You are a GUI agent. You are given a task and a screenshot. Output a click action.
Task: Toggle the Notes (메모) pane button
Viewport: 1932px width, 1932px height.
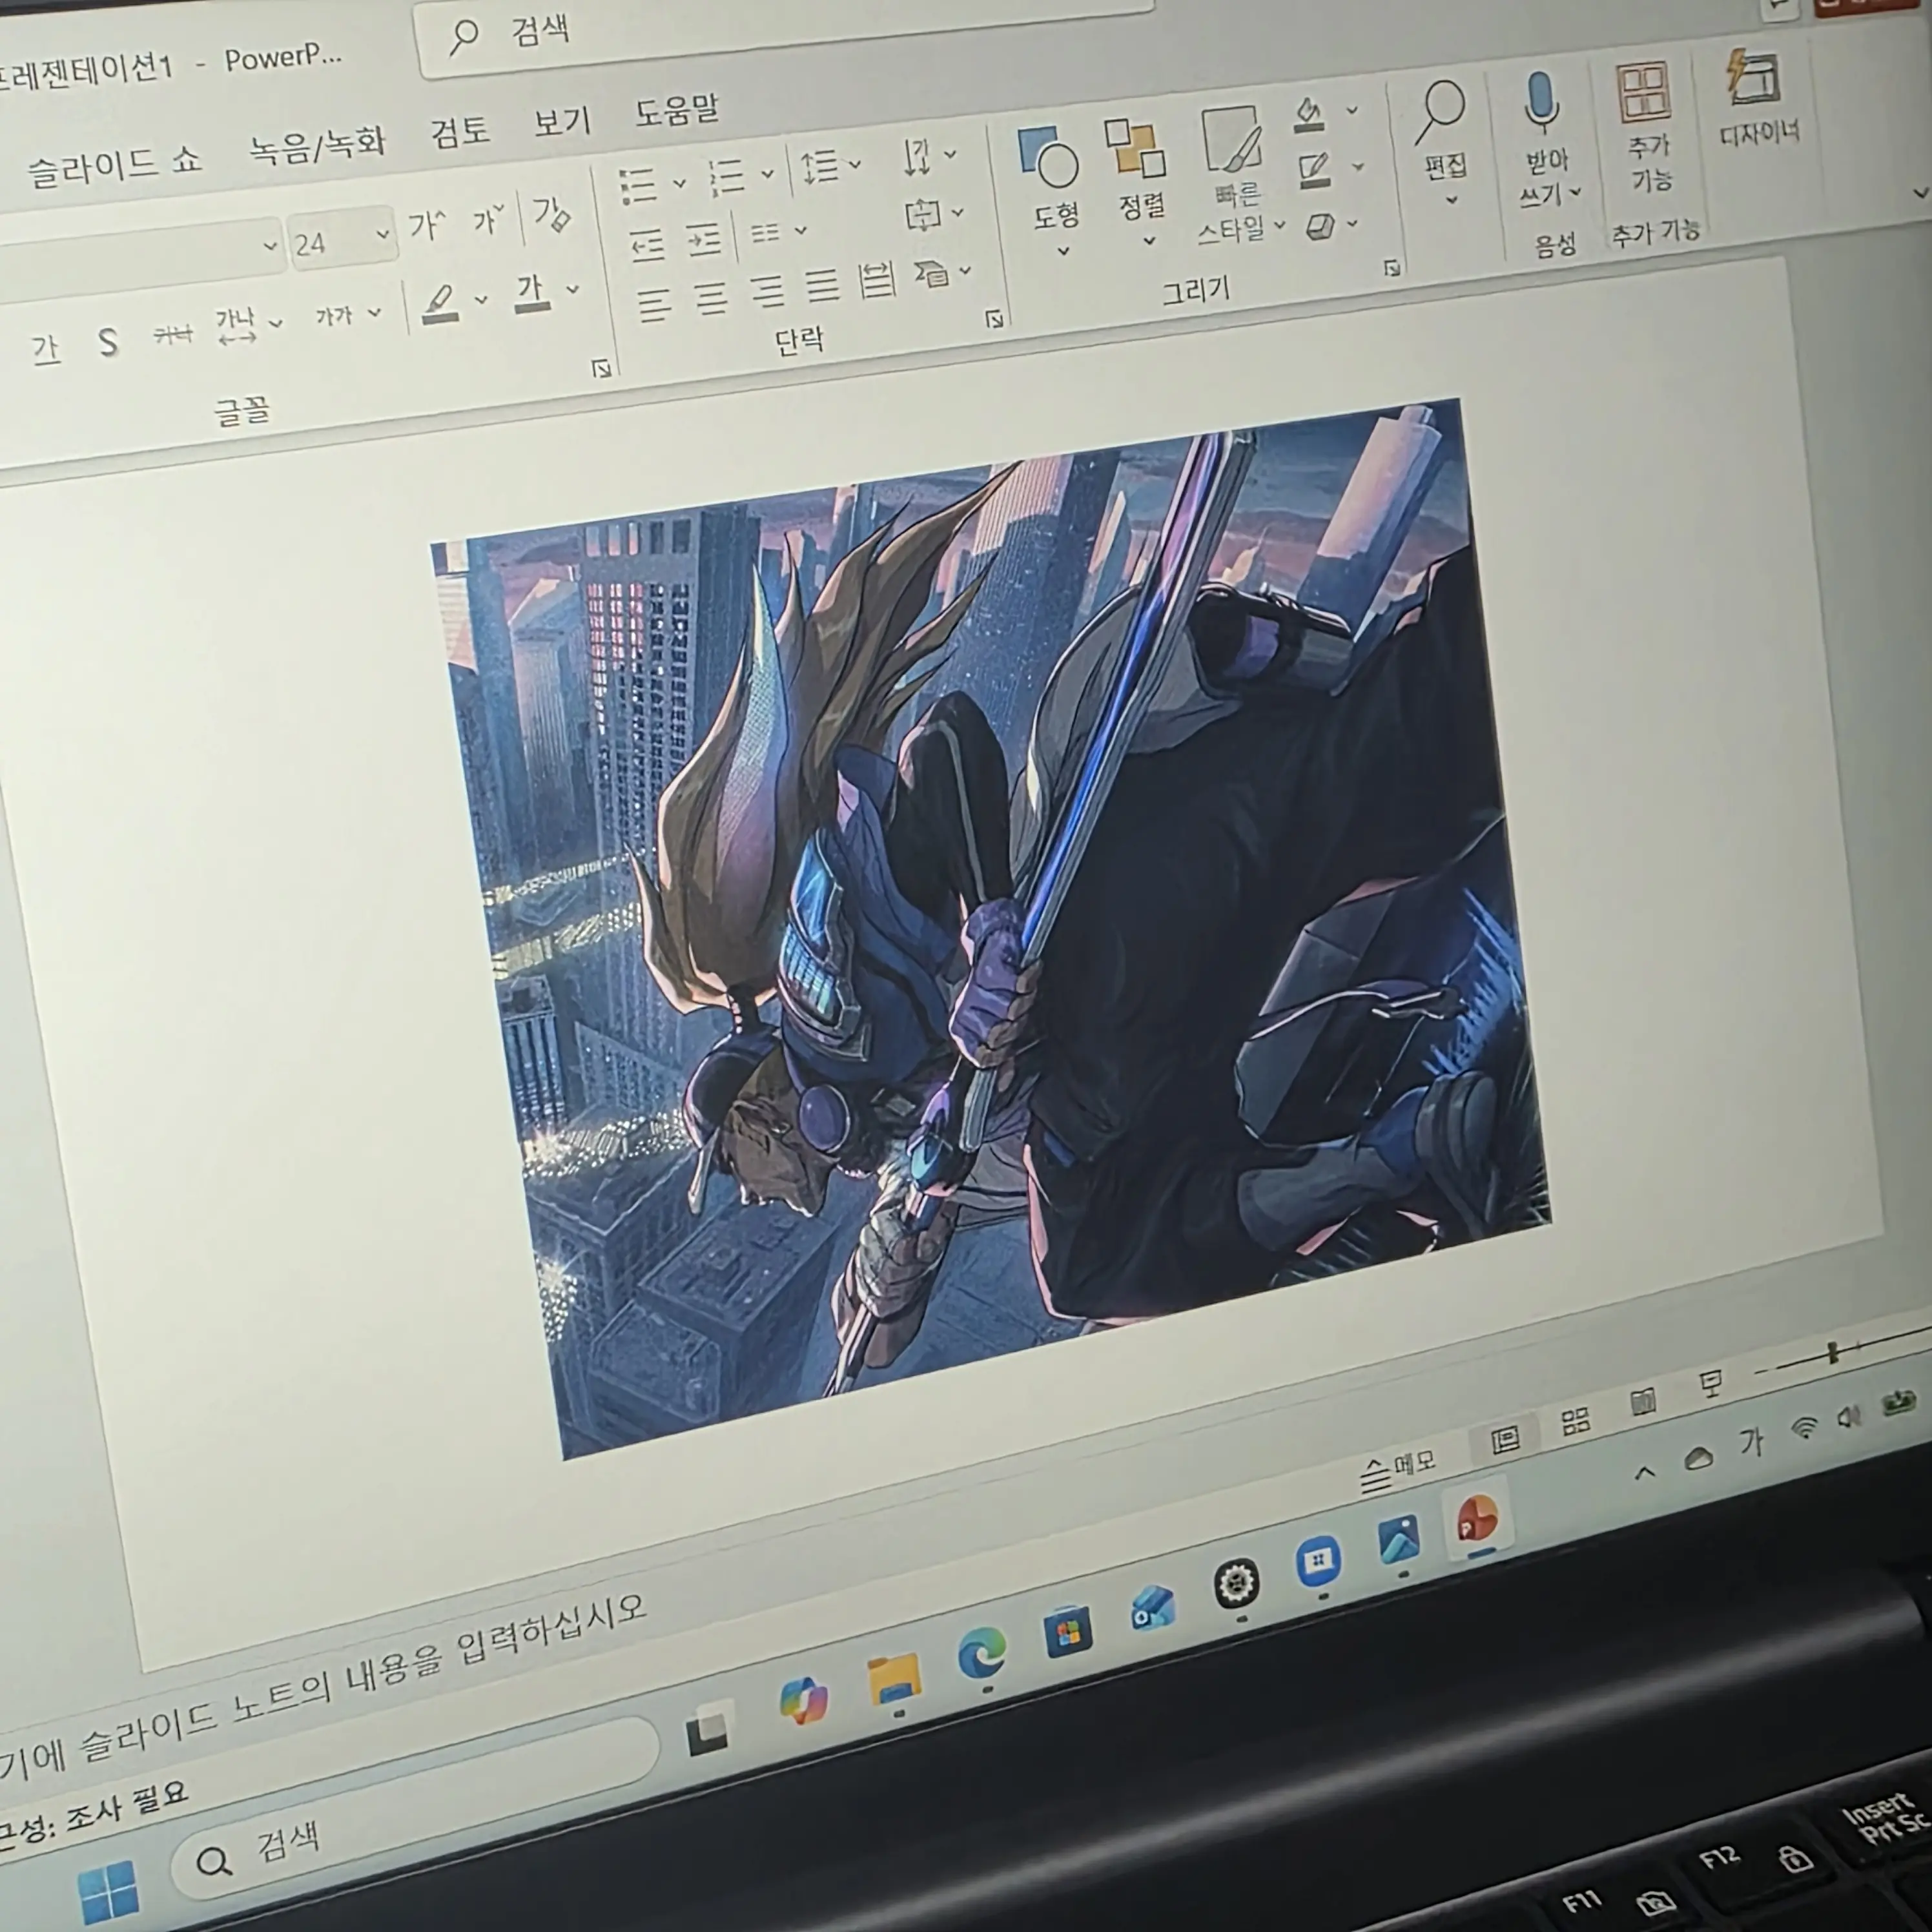point(1398,1471)
